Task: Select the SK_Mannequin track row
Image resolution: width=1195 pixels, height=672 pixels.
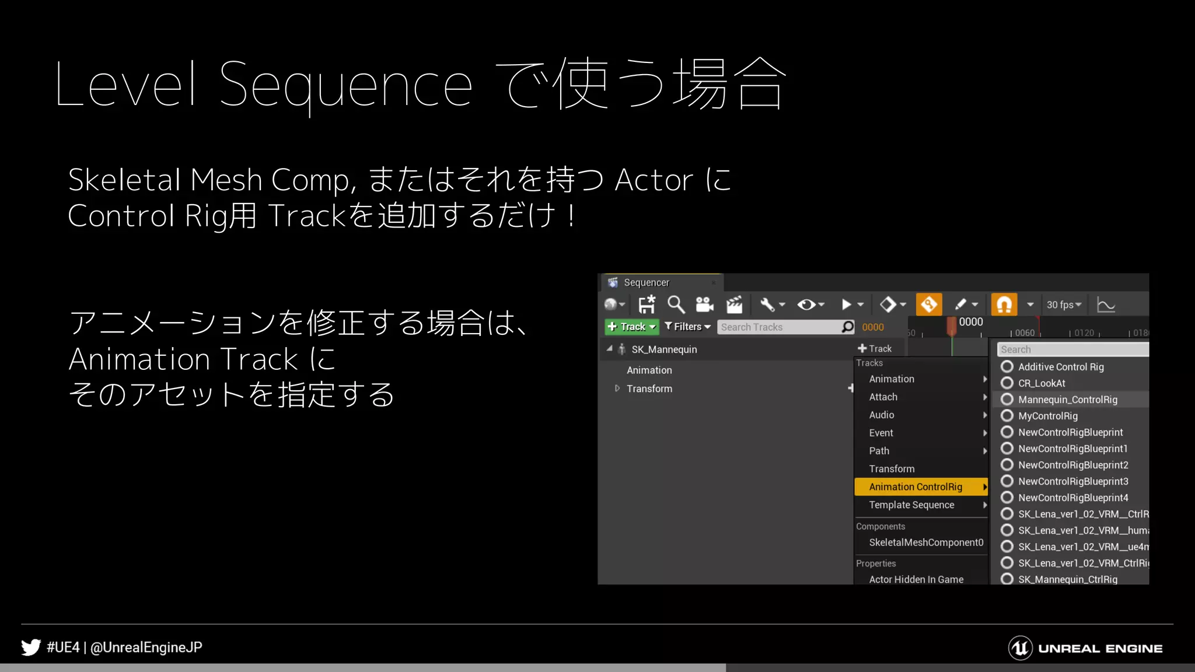Action: (726, 349)
